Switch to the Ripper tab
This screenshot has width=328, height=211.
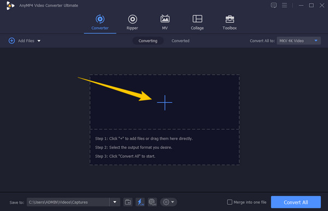[132, 22]
